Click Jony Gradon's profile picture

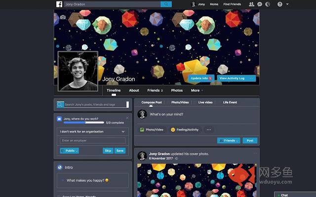78,71
